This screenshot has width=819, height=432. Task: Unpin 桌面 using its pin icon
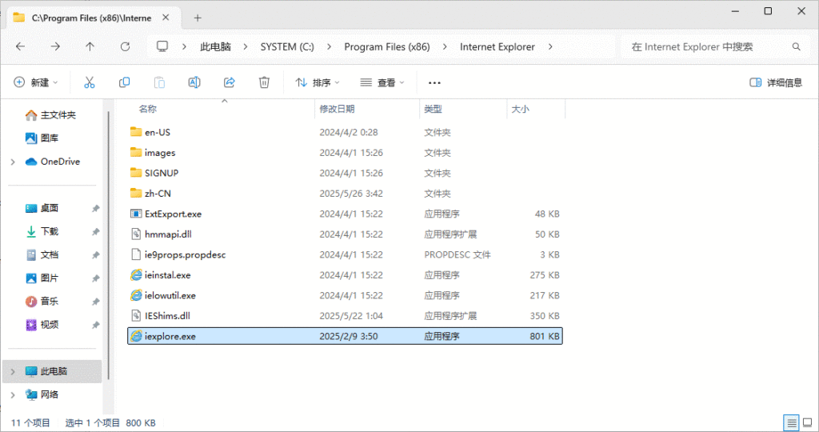click(x=96, y=209)
